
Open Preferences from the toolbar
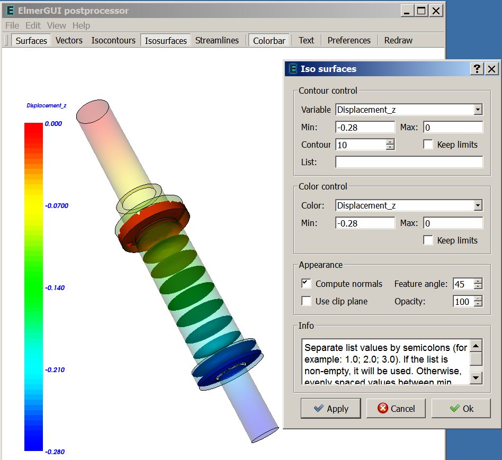point(348,41)
